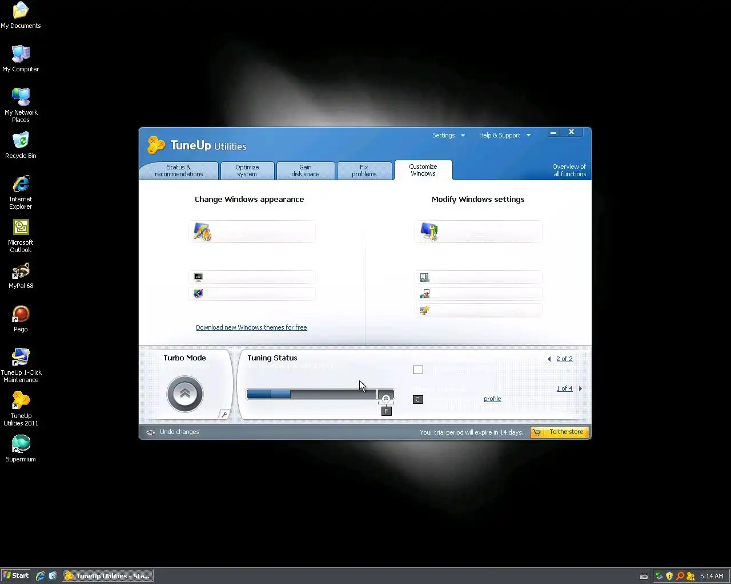Click the F marker box under Tuning Status bar
Viewport: 731px width, 584px height.
click(387, 411)
